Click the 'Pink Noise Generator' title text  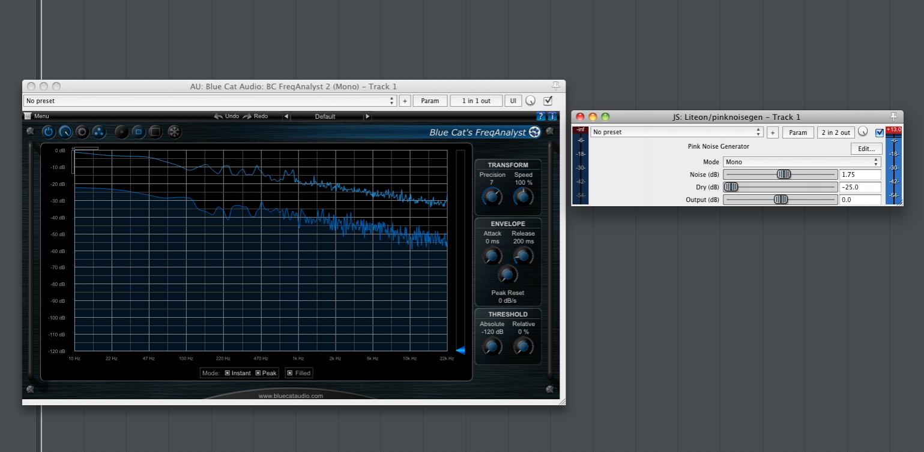pos(718,146)
